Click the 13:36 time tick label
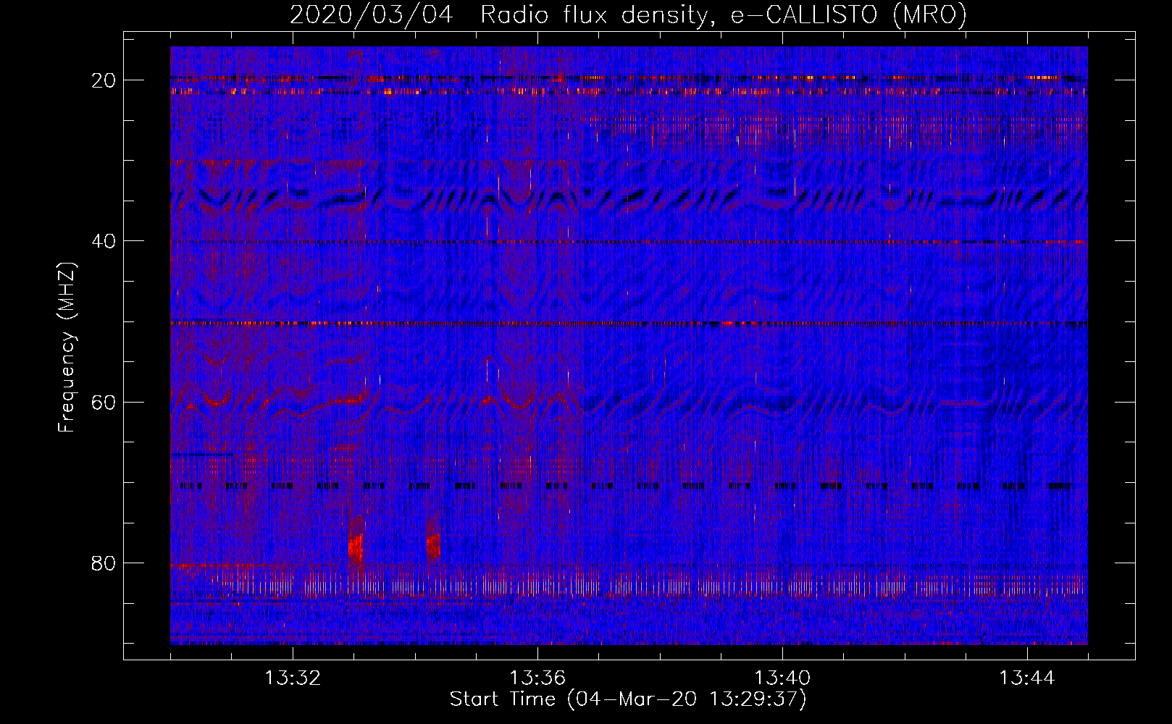This screenshot has width=1172, height=724. tap(537, 678)
